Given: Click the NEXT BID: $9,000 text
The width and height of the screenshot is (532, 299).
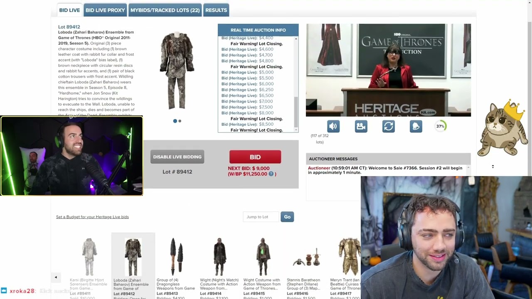Looking at the screenshot, I should point(249,169).
